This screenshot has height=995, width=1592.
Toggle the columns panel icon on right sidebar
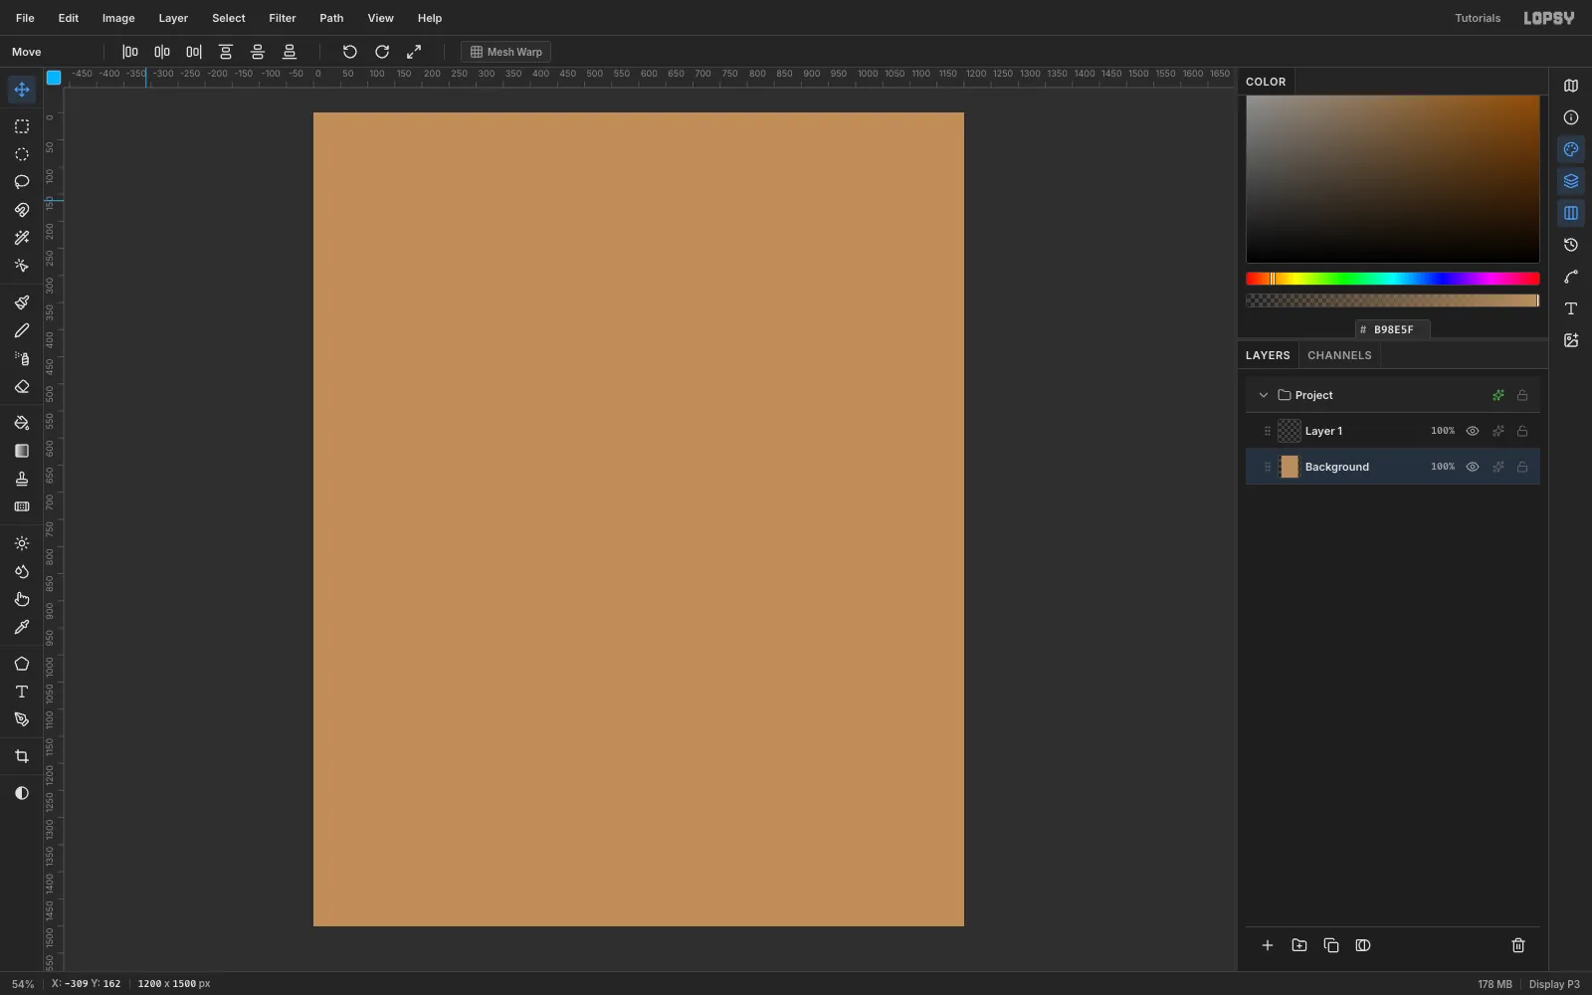tap(1571, 213)
